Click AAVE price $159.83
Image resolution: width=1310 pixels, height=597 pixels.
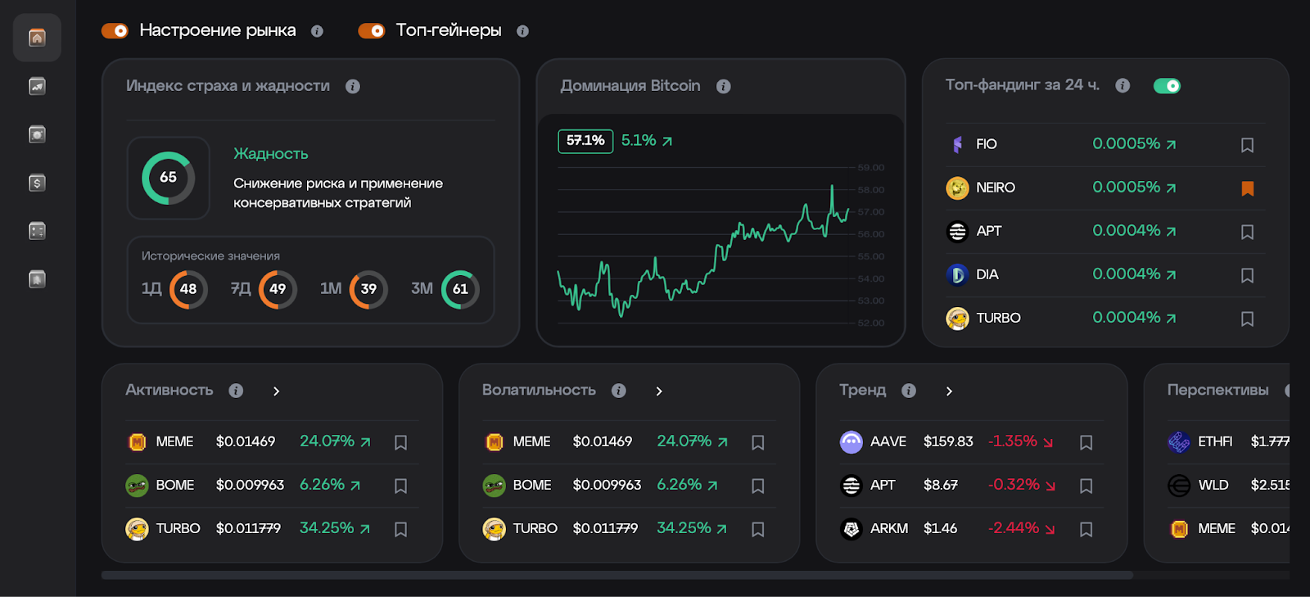948,441
